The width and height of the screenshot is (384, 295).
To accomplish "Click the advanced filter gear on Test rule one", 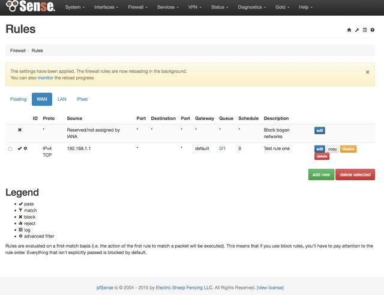I will 25,148.
